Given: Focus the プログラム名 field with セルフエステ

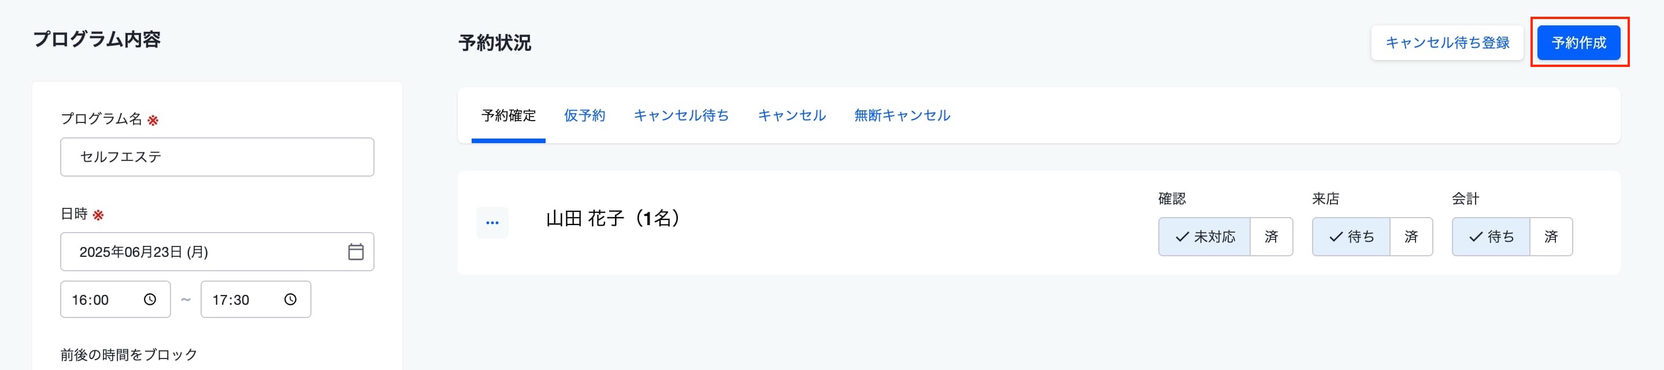Looking at the screenshot, I should click(x=217, y=156).
